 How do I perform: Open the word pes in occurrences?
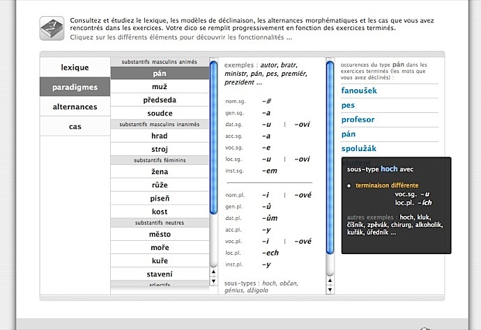[348, 105]
